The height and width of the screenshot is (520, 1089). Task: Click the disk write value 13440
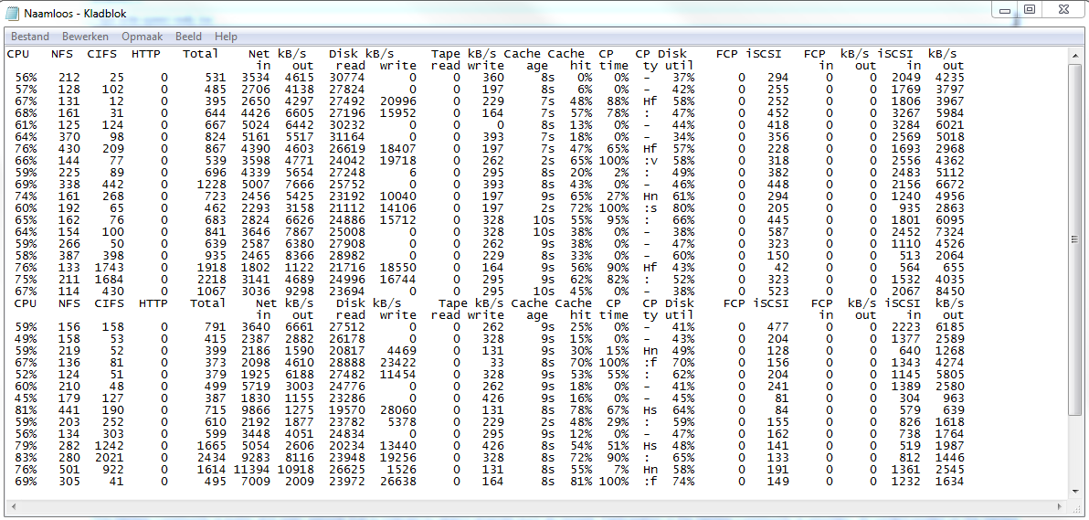(x=398, y=448)
